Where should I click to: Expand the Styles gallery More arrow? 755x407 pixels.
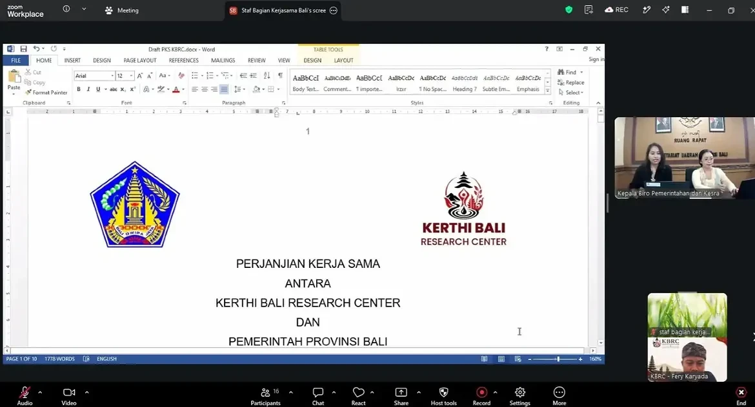point(547,90)
